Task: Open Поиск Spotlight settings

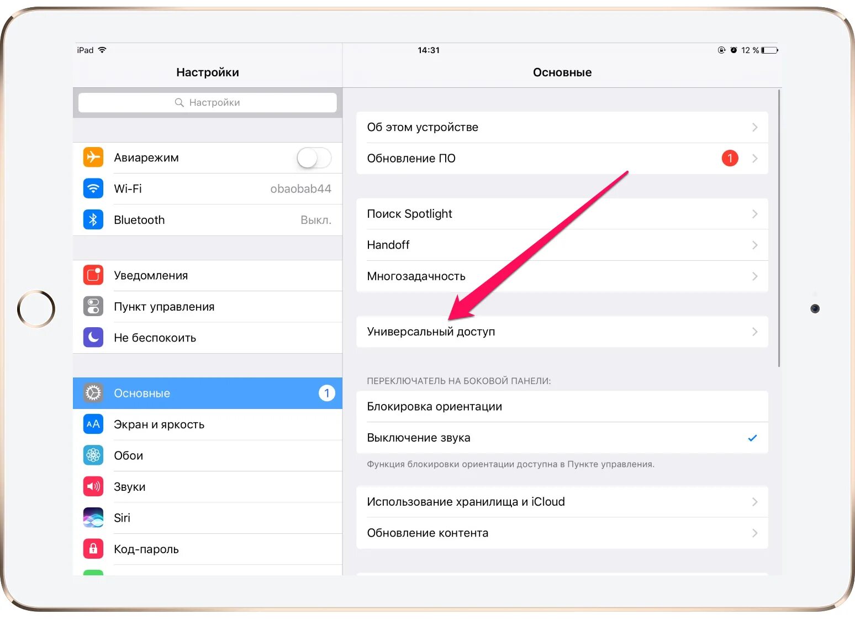Action: 562,214
